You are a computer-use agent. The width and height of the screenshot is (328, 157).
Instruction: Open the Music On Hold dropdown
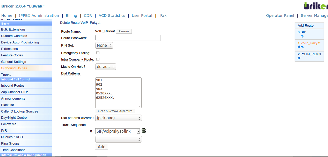point(106,67)
